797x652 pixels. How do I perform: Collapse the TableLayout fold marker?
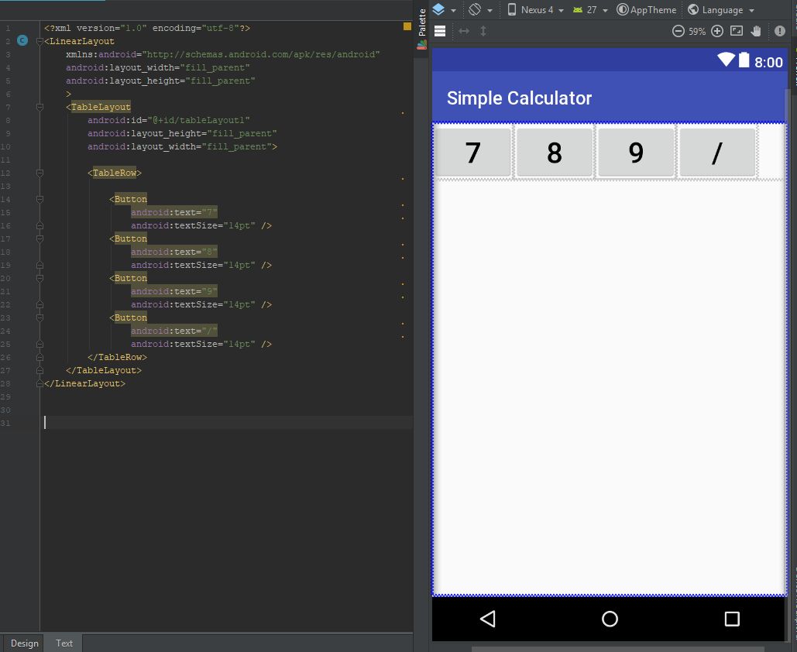(40, 107)
